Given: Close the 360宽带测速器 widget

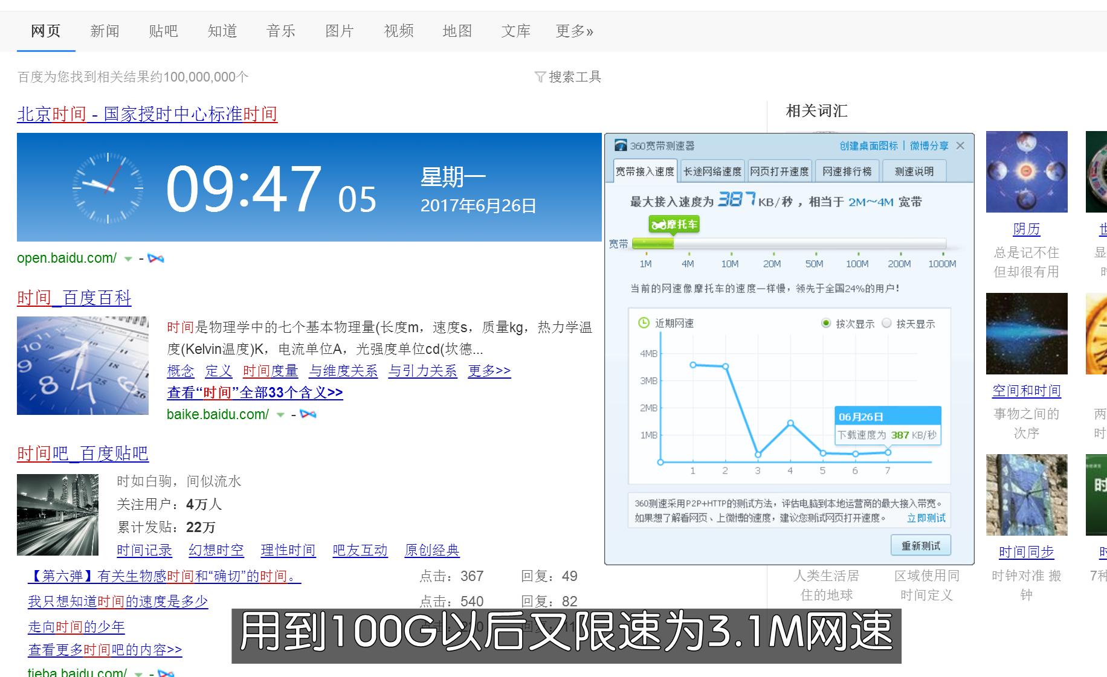Looking at the screenshot, I should point(961,146).
